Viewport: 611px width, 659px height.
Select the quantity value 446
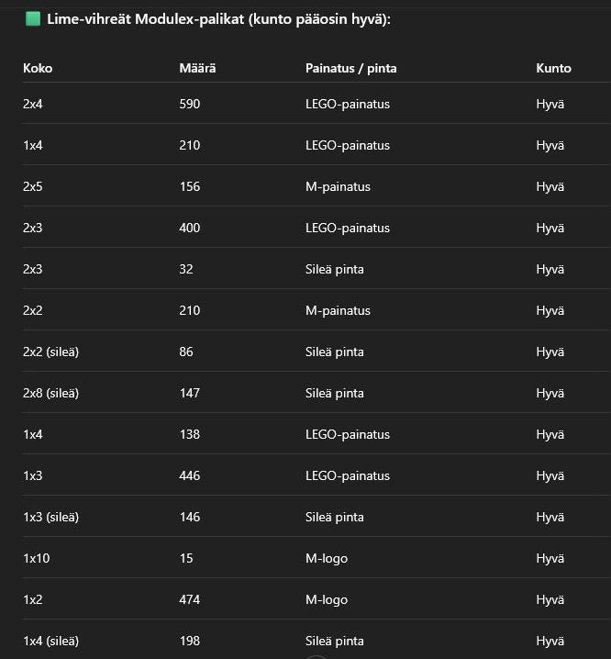[190, 475]
